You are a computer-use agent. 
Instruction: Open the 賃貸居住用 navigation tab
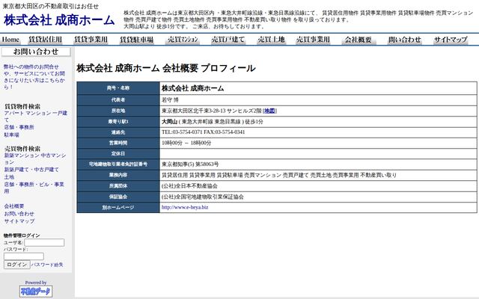45,40
